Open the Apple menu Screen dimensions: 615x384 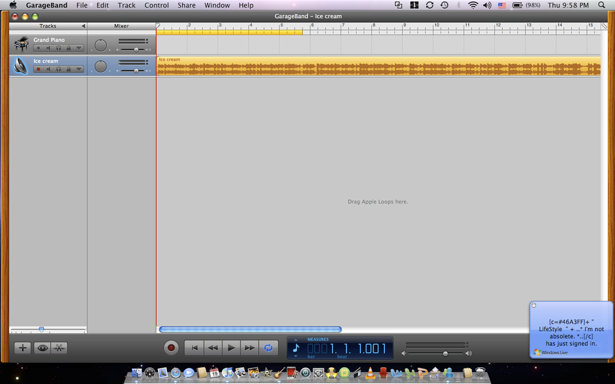pos(13,5)
